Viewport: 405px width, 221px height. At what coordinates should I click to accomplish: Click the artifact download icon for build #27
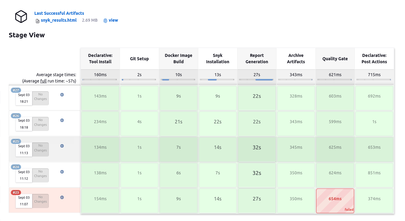click(x=62, y=95)
